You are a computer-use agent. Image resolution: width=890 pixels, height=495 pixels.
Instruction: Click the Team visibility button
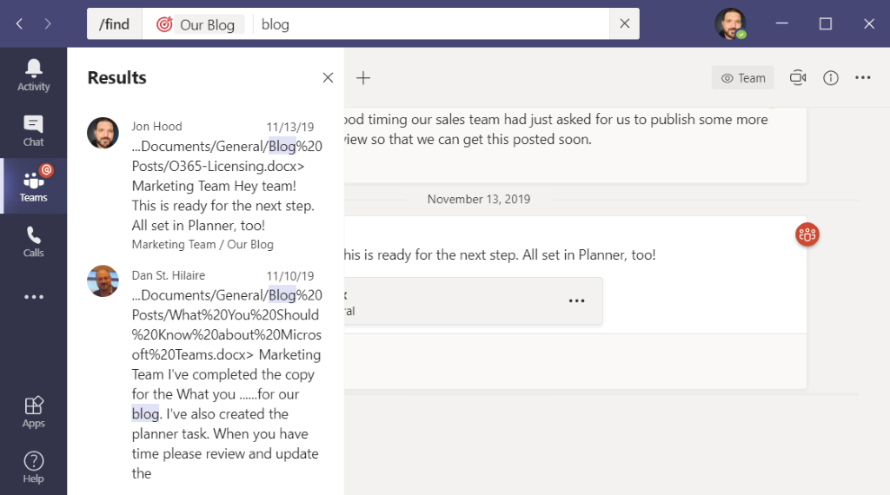click(743, 78)
